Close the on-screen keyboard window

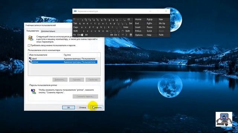coord(166,11)
